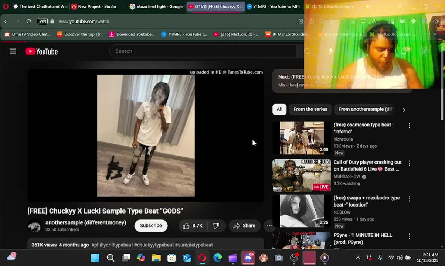Open Battlefield 6 live stream thumbnail

tap(302, 175)
